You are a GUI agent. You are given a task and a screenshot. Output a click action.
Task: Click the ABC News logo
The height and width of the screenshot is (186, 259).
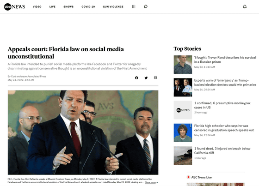point(14,7)
